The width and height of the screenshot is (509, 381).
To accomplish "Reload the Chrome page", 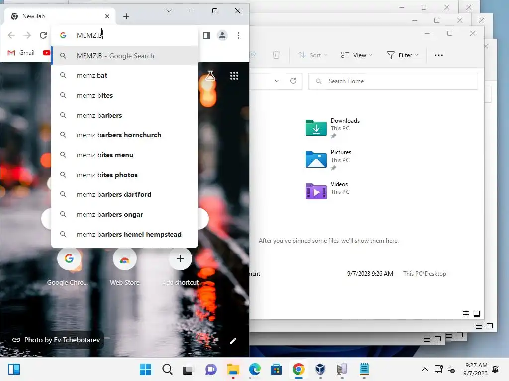I will (x=43, y=35).
